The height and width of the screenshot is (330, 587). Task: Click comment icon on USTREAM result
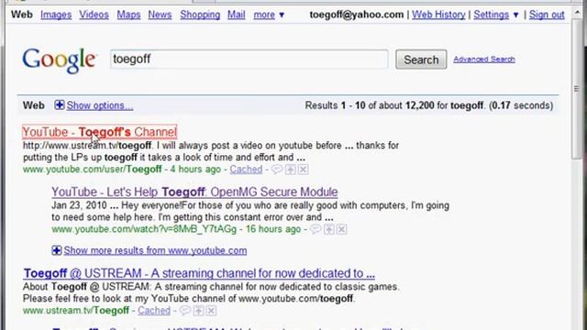click(x=185, y=311)
